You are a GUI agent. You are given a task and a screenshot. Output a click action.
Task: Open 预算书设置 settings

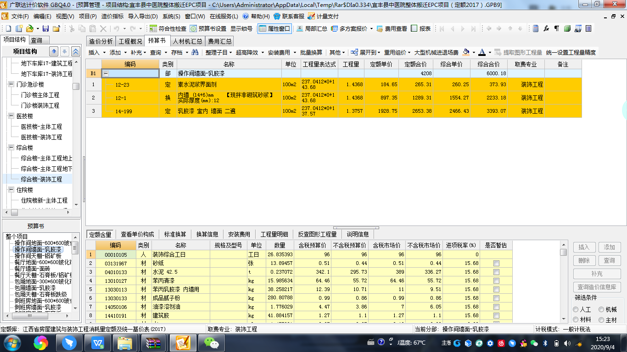[x=208, y=28]
